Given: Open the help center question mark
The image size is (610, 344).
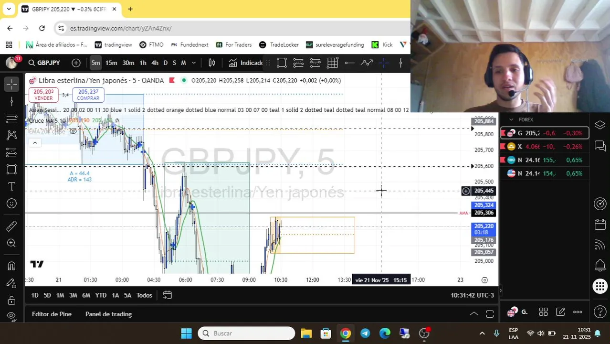Looking at the screenshot, I should click(x=600, y=312).
